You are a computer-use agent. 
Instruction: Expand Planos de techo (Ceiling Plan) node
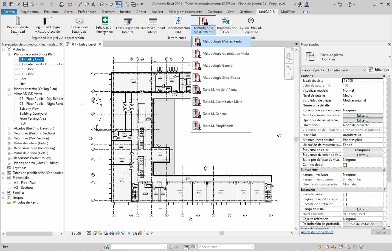click(x=9, y=89)
